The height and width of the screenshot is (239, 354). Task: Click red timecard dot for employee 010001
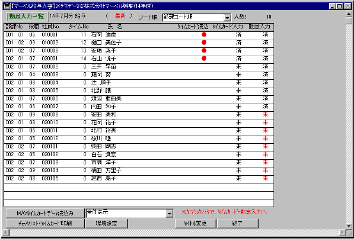pos(204,34)
